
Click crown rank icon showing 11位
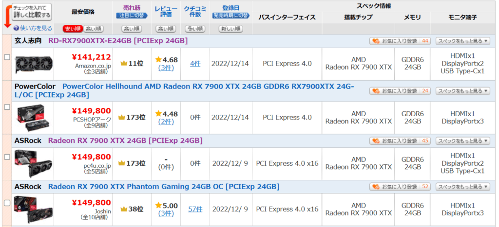(x=124, y=64)
